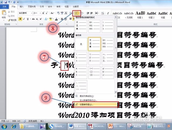Click the Redo icon in quick access toolbar
The width and height of the screenshot is (172, 130).
tap(14, 2)
